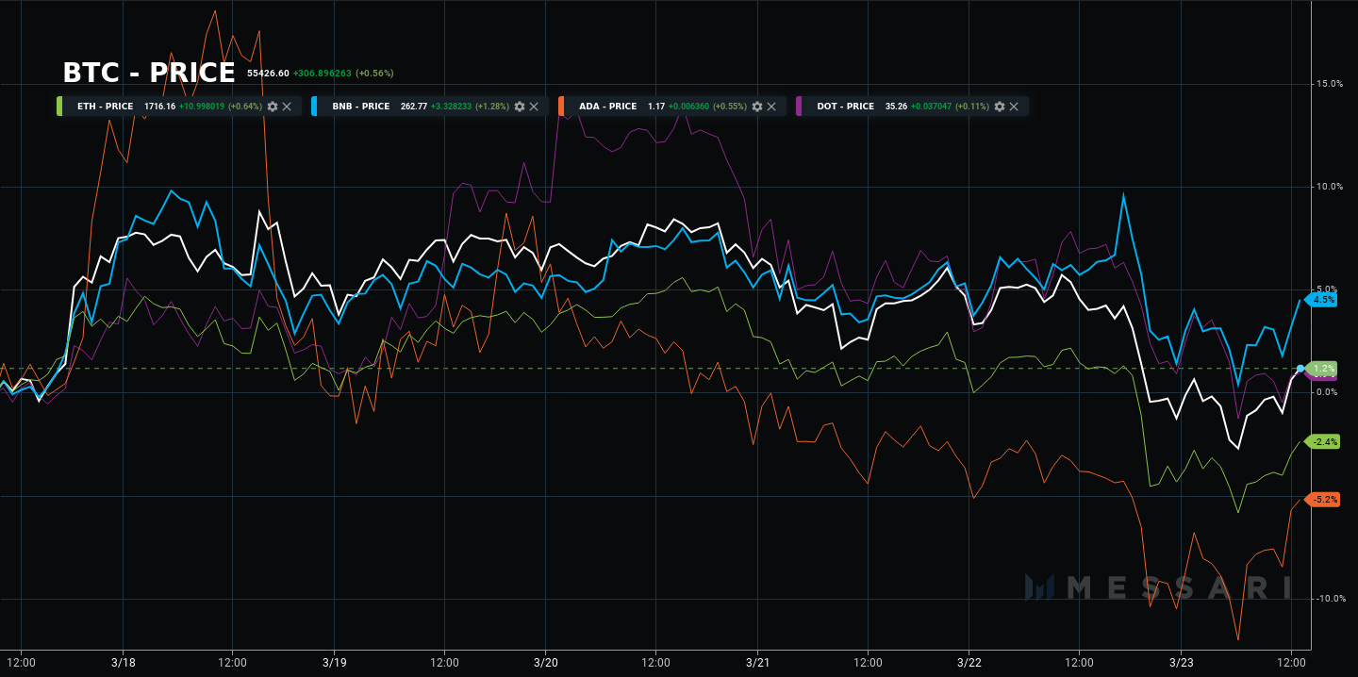Click the 3/20 date axis label
This screenshot has height=677, width=1358.
[546, 663]
